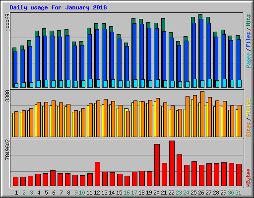Click the tallest orange Sites bar for day 26
Viewport: 254px width, 198px height.
pyautogui.click(x=202, y=114)
